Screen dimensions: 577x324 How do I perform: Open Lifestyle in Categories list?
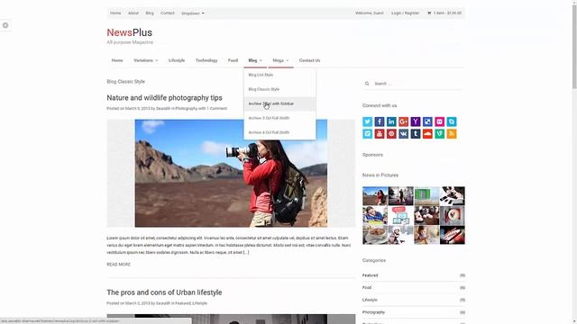(x=370, y=300)
